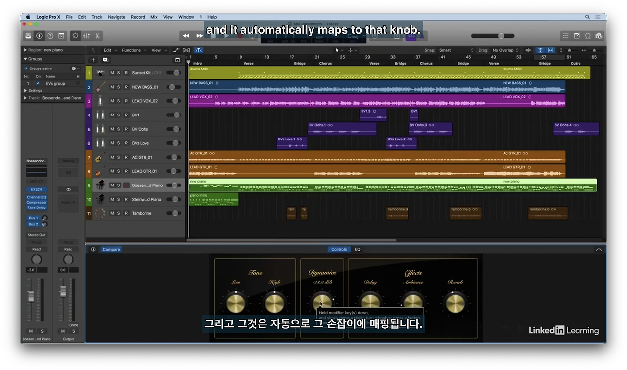Click the Rewind transport button
The height and width of the screenshot is (370, 627).
tap(186, 36)
